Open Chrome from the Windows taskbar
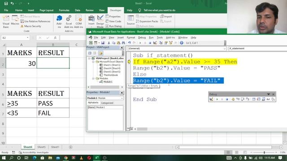Image resolution: width=287 pixels, height=161 pixels. pyautogui.click(x=66, y=158)
